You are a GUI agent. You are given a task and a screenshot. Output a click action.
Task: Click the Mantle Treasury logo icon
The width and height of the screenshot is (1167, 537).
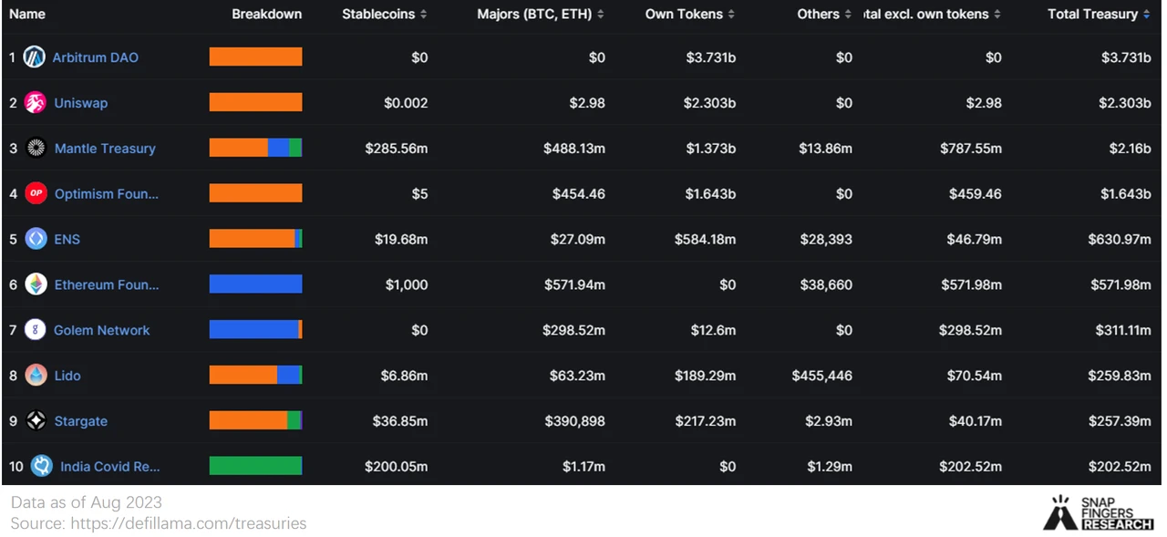[x=36, y=148]
